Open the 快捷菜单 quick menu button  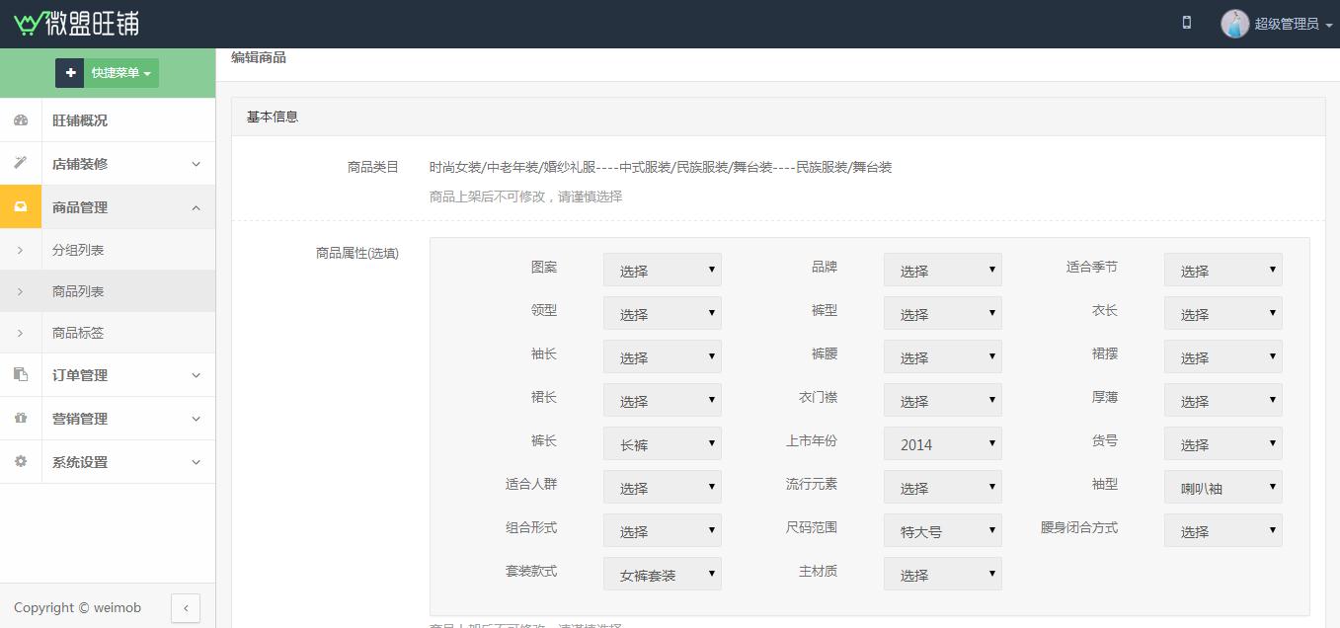click(x=107, y=73)
